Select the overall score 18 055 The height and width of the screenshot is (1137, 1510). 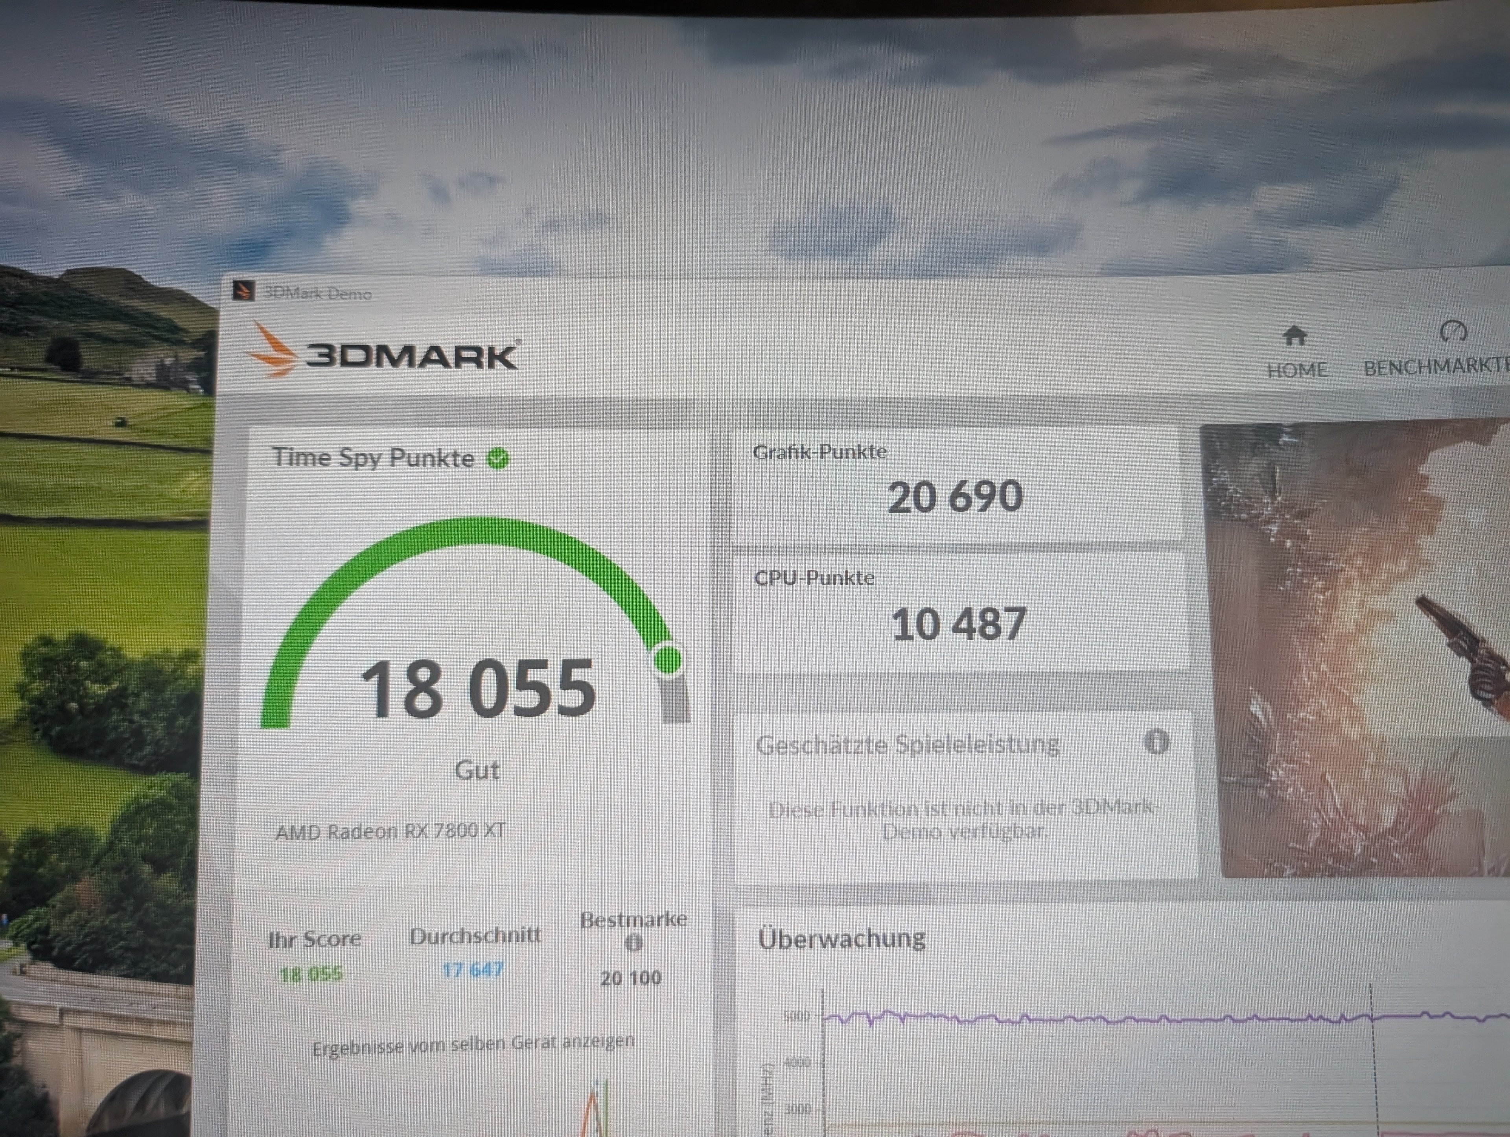tap(478, 688)
